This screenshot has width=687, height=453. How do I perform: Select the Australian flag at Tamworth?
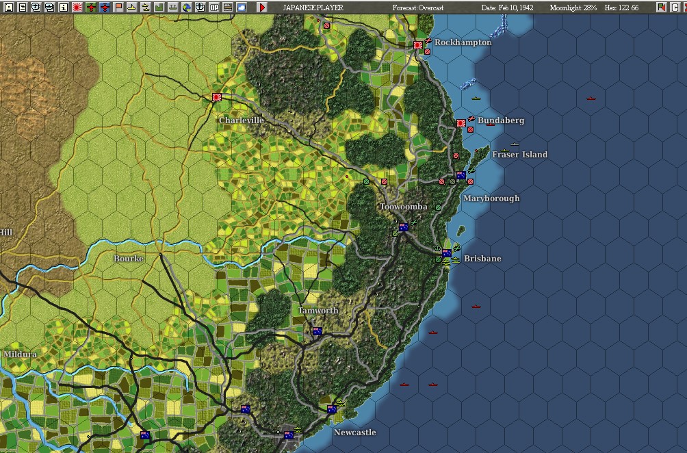tap(317, 331)
